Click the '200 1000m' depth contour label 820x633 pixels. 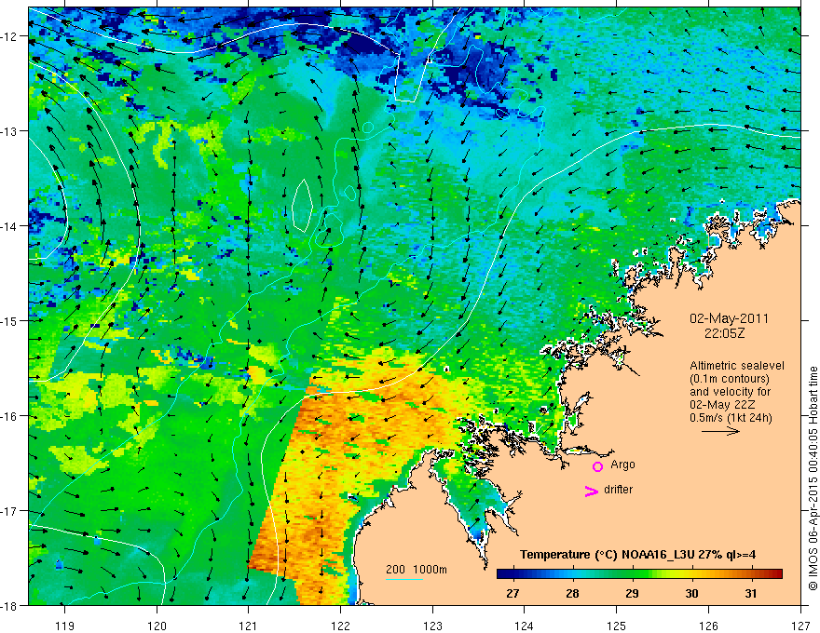417,570
